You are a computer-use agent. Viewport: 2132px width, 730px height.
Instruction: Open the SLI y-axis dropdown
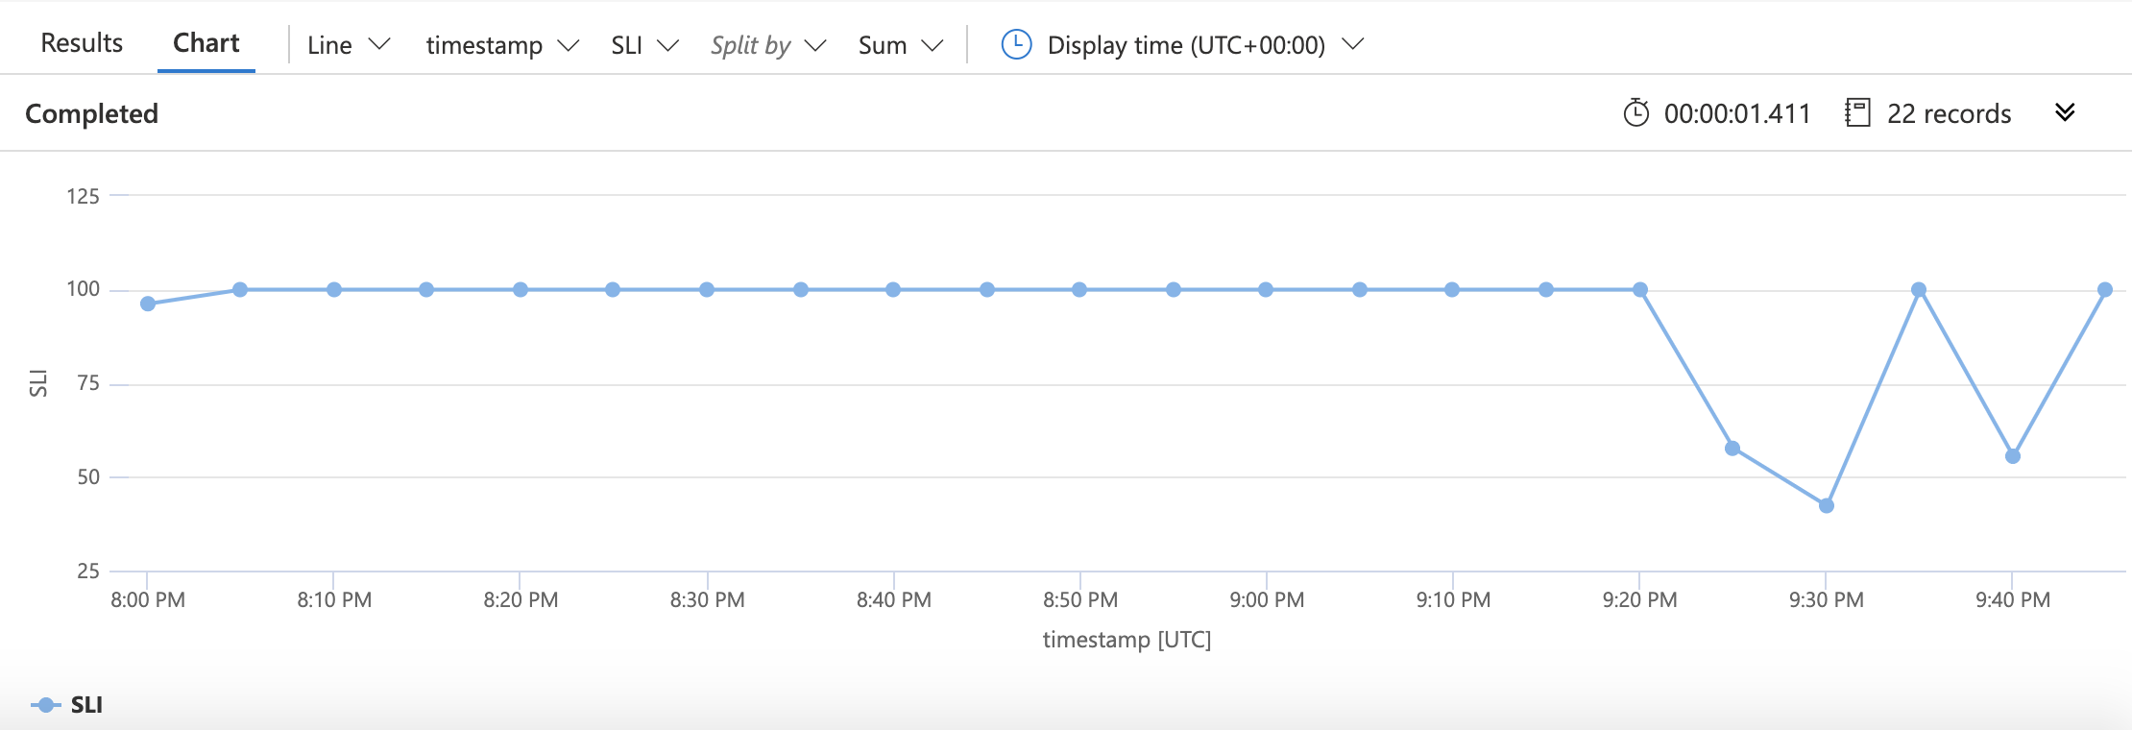(645, 45)
